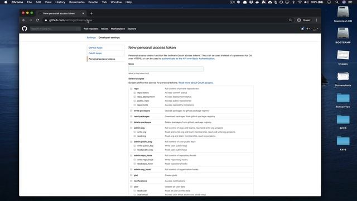The image size is (357, 201).
Task: Open the Images desktop item
Action: 343,57
